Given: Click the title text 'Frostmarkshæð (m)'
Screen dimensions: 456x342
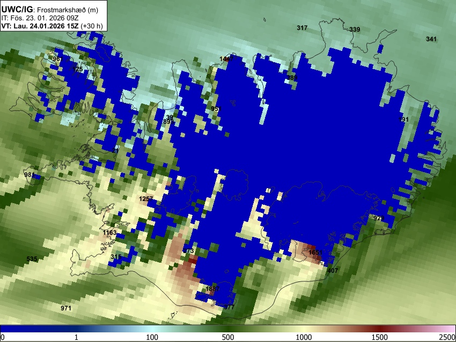Looking at the screenshot, I should [x=68, y=10].
